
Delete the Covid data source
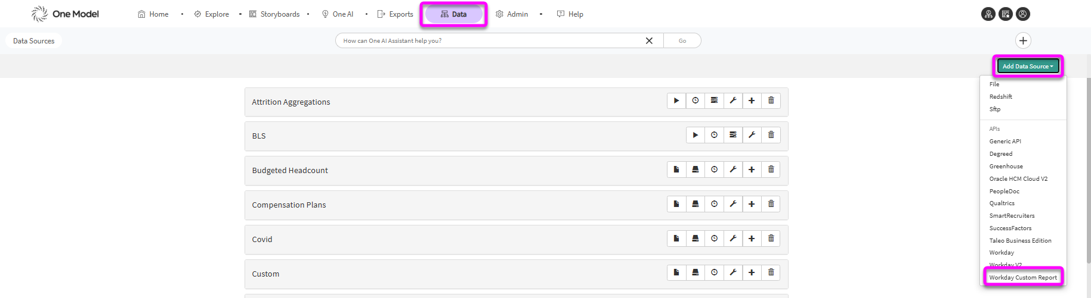click(x=771, y=239)
